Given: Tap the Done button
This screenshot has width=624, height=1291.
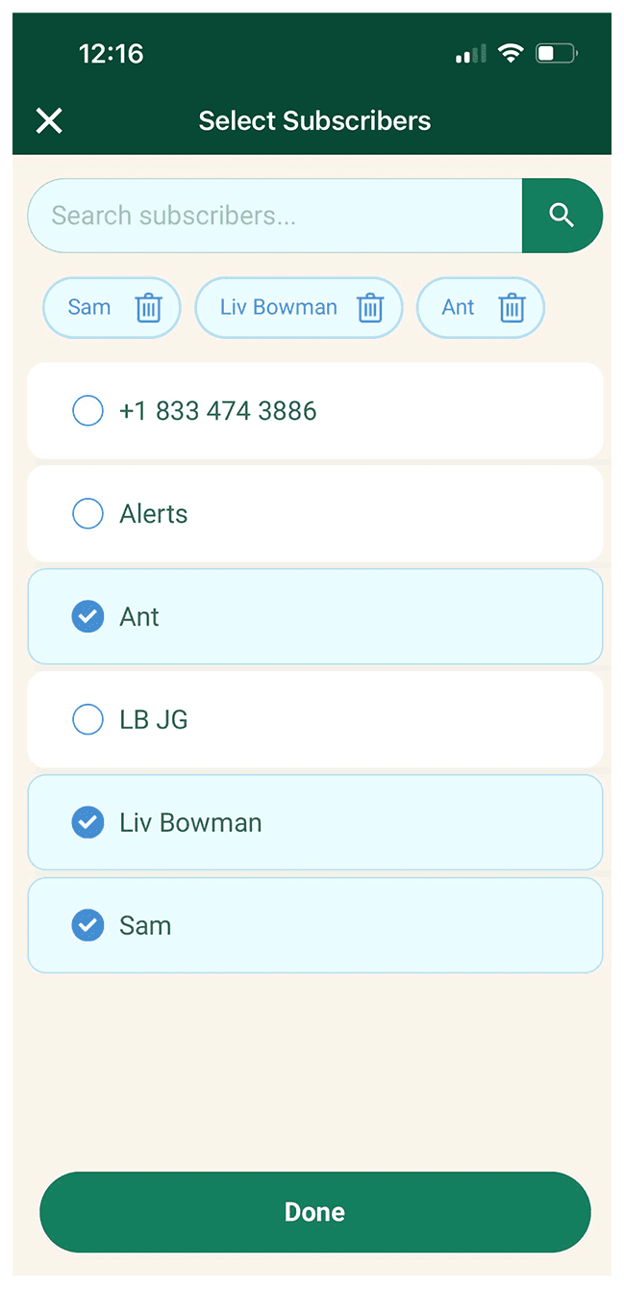Looking at the screenshot, I should tap(314, 1212).
